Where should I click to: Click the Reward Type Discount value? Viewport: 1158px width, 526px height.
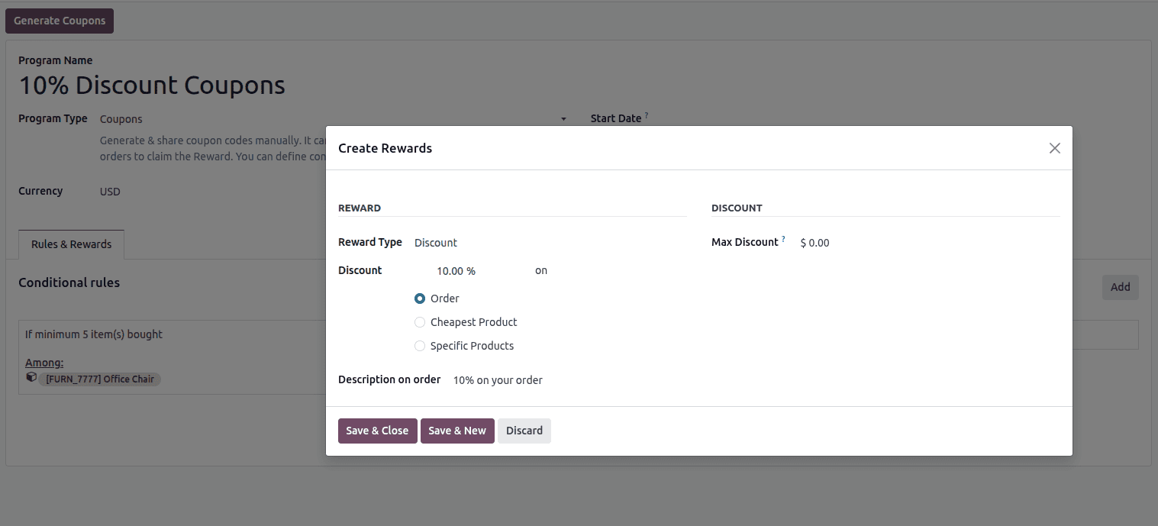click(x=435, y=242)
